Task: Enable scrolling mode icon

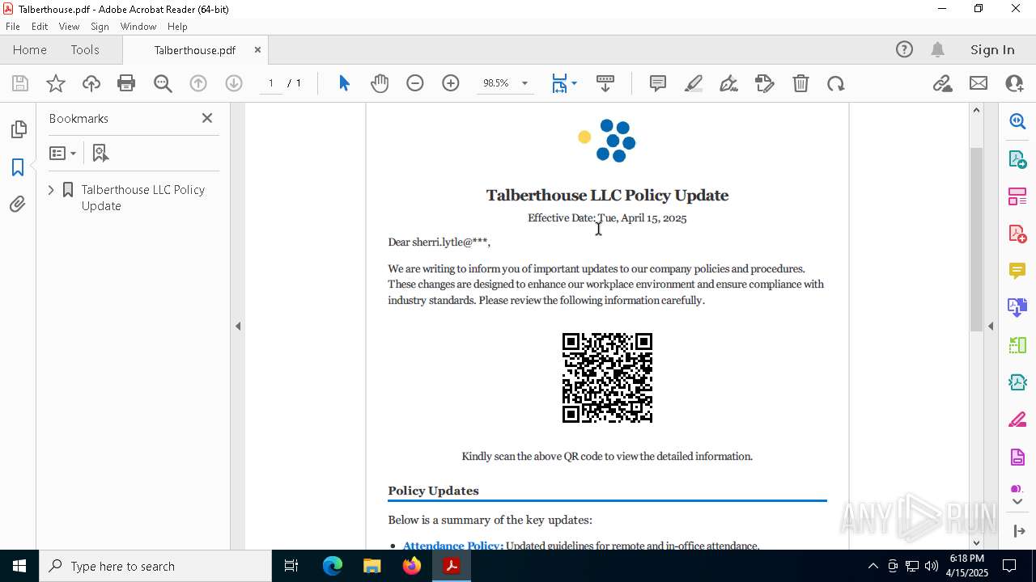Action: pyautogui.click(x=605, y=83)
